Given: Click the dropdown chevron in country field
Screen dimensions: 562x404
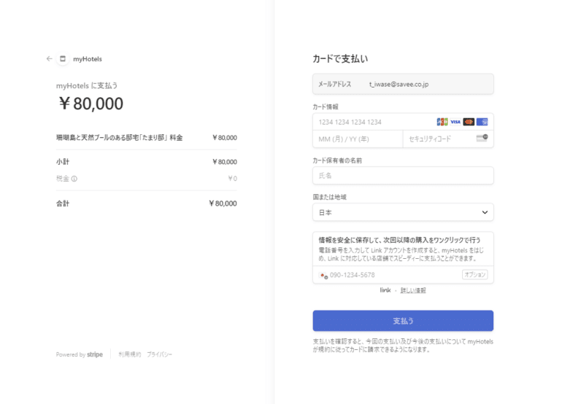Looking at the screenshot, I should click(485, 212).
